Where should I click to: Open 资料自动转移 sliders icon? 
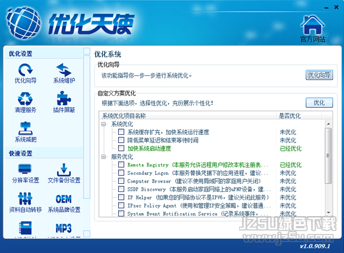25,202
